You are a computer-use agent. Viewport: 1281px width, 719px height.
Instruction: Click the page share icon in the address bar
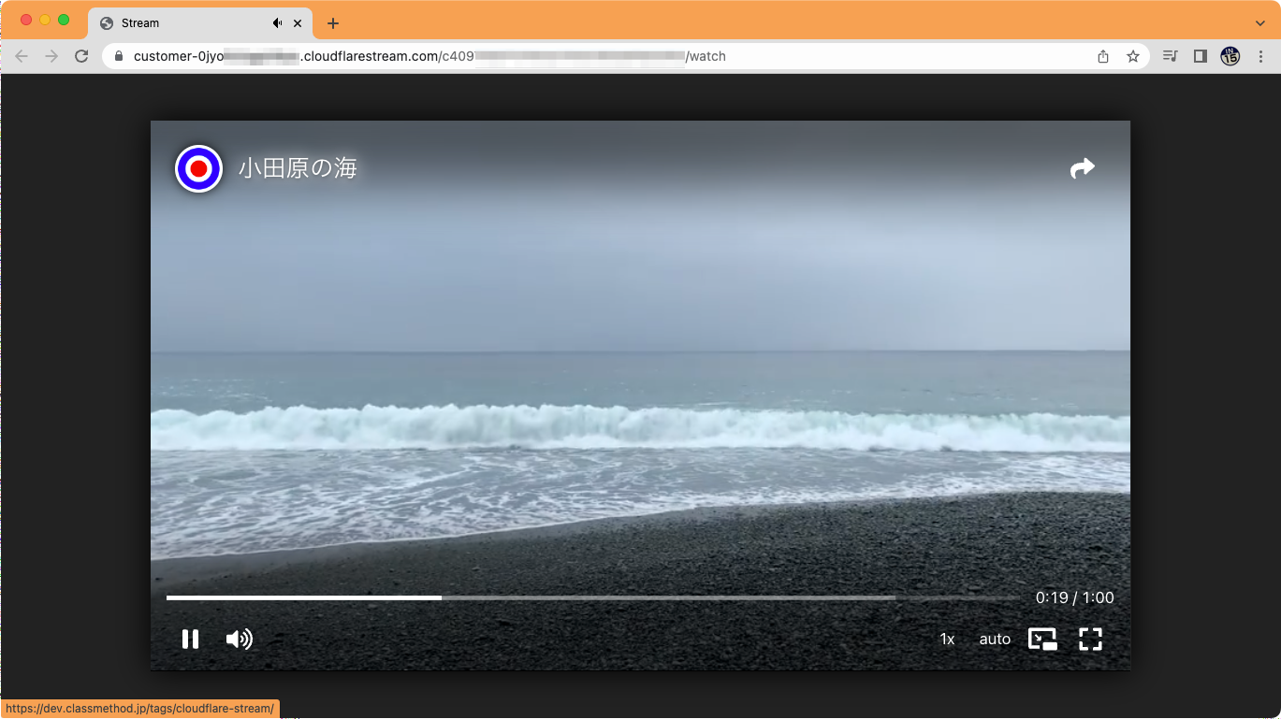[1102, 56]
